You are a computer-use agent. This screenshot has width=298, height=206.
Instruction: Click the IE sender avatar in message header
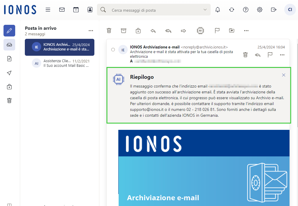[123, 50]
